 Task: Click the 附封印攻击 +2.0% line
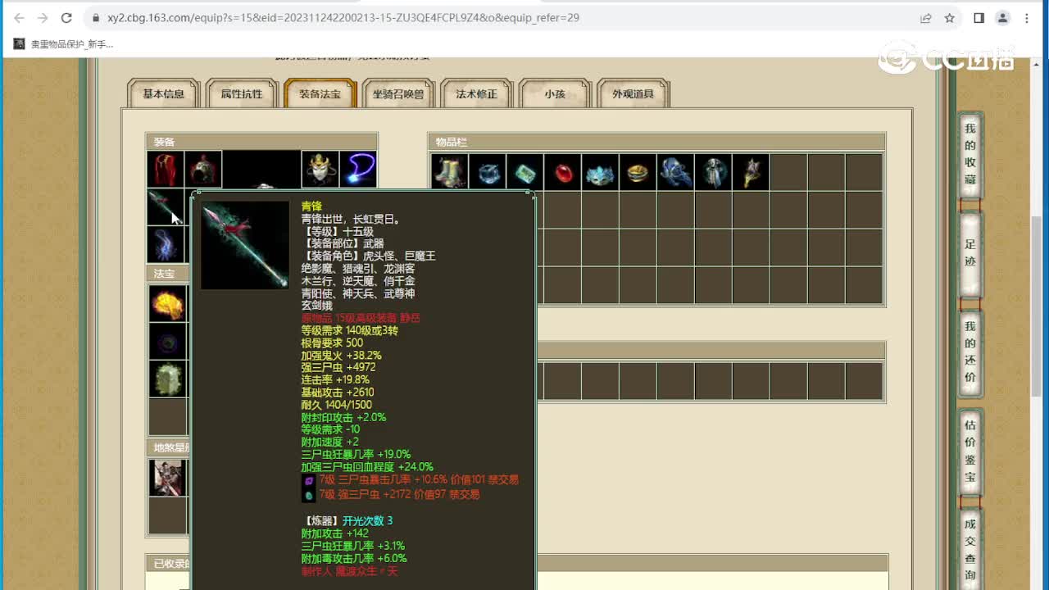click(343, 418)
